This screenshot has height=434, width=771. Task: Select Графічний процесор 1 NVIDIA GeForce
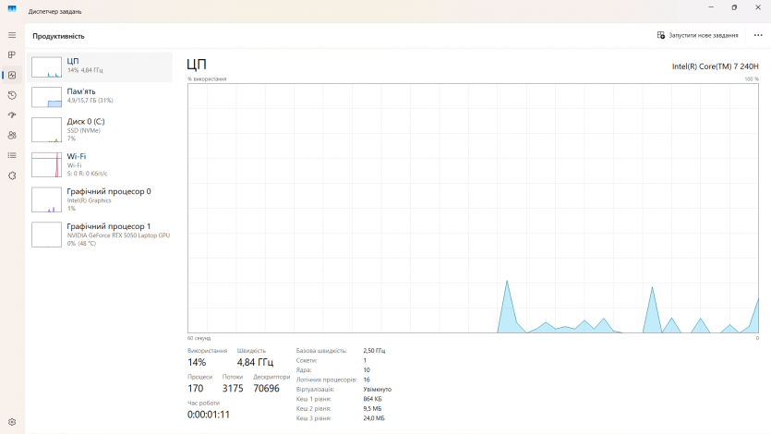pos(100,235)
